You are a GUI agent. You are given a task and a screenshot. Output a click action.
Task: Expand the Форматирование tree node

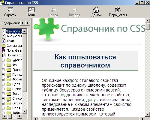click(3, 79)
